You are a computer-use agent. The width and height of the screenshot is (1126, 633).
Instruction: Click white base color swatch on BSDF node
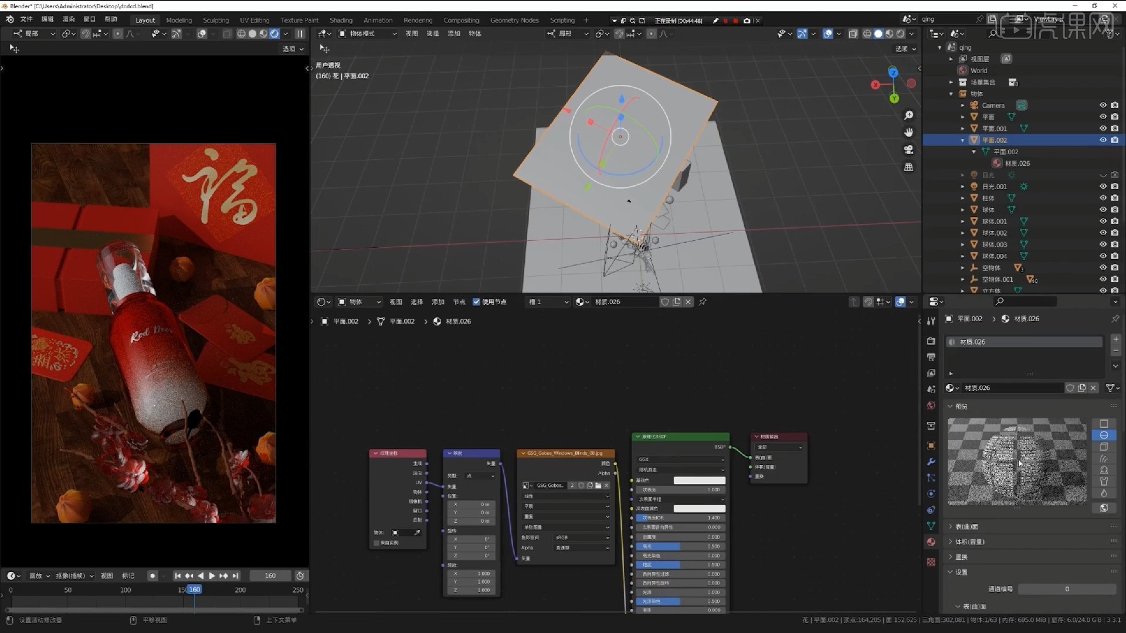tap(699, 481)
